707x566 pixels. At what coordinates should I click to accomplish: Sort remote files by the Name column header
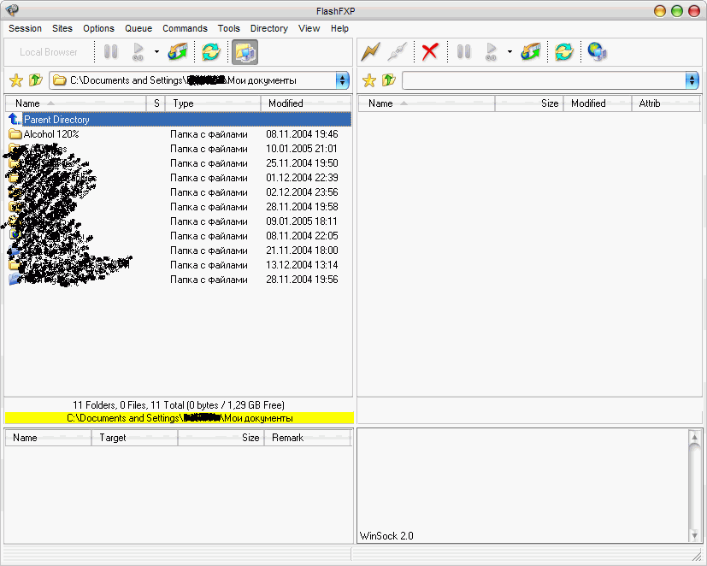coord(427,103)
